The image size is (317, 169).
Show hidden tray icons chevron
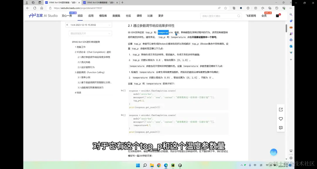pos(242,165)
